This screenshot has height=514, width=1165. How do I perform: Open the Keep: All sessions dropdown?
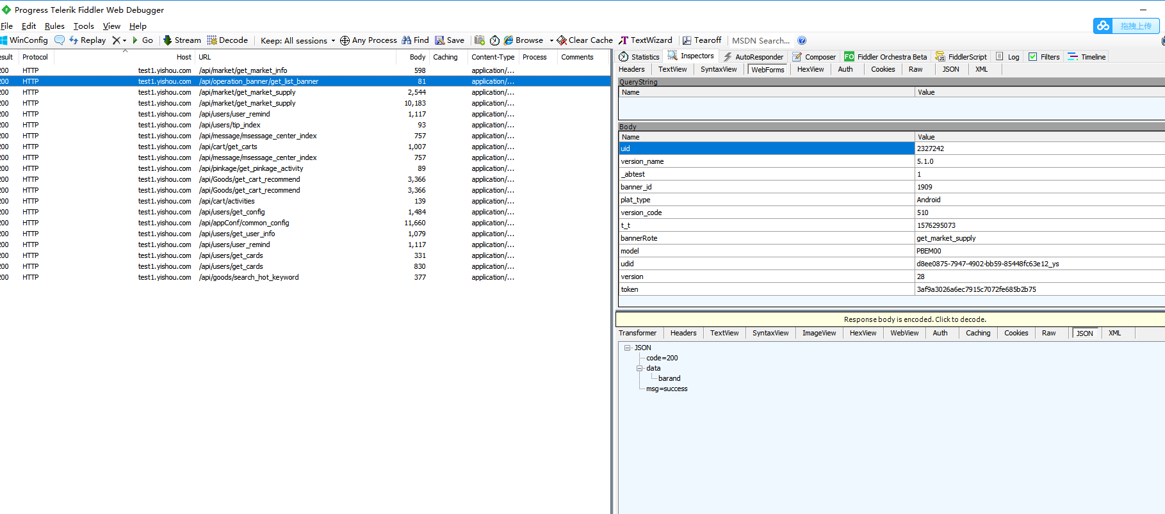[298, 40]
